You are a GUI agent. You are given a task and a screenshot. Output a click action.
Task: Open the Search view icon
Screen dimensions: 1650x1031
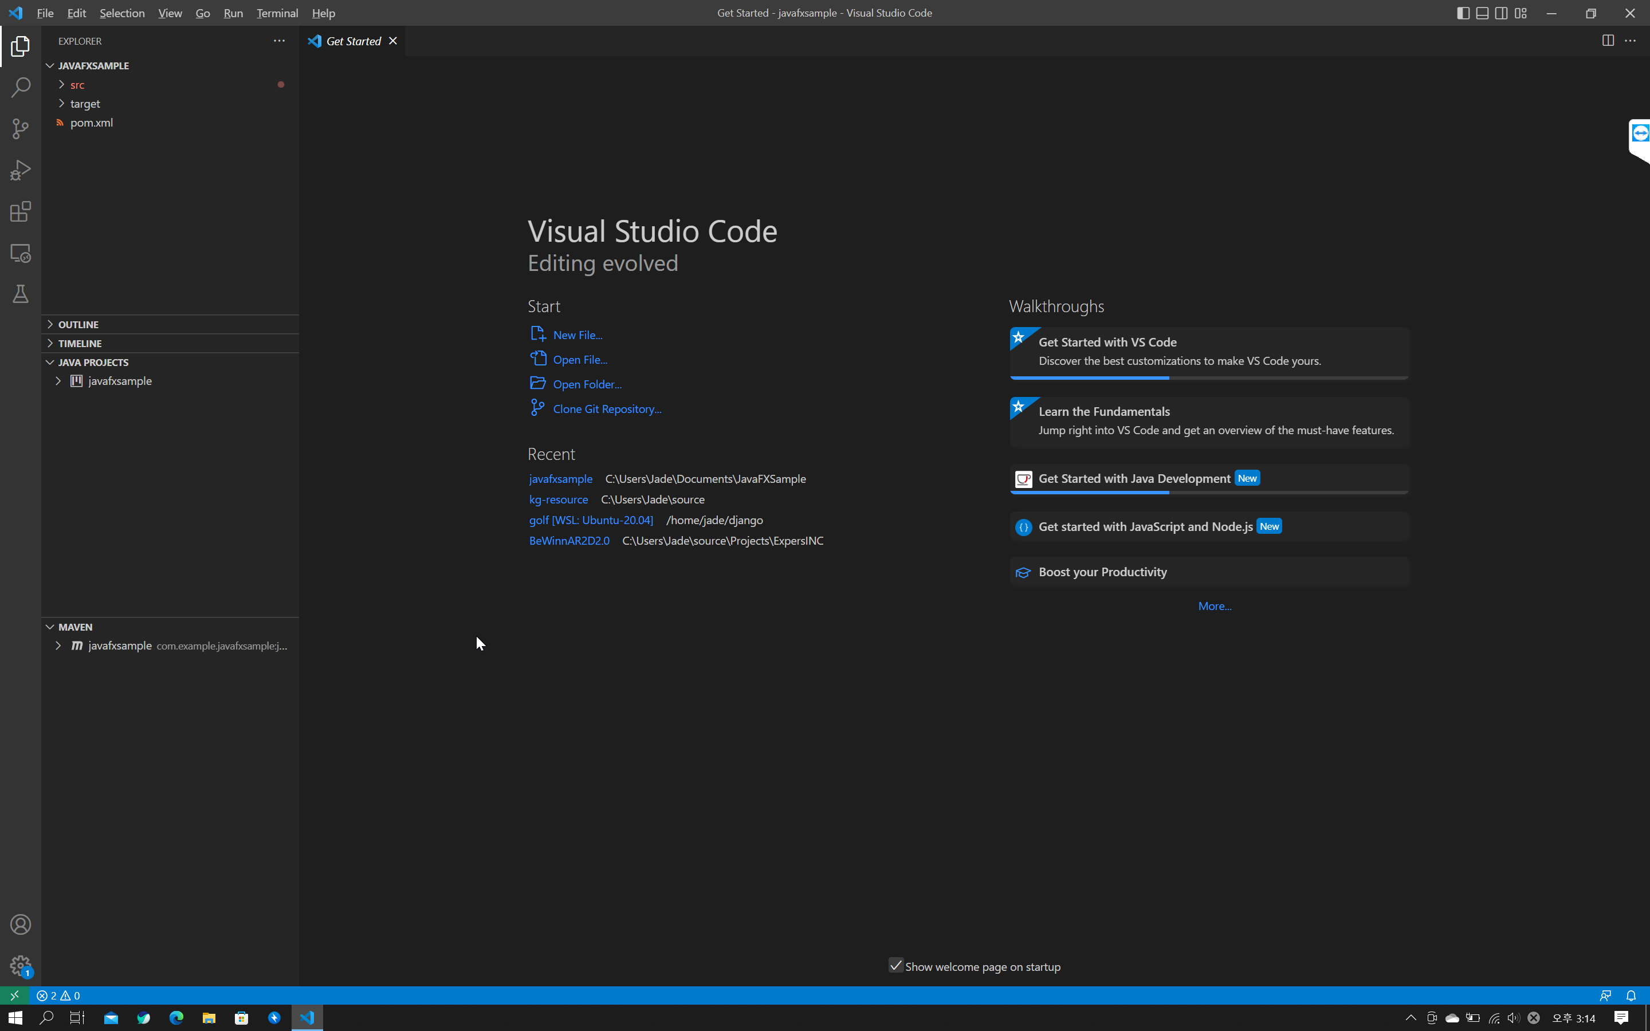pyautogui.click(x=21, y=87)
